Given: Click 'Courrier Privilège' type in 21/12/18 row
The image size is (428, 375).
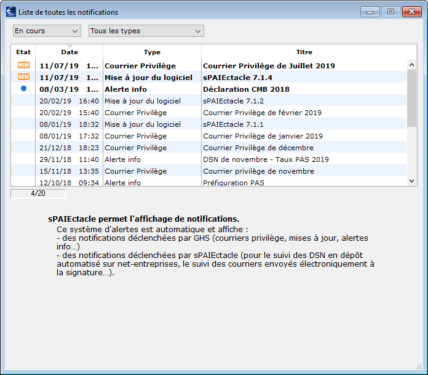Looking at the screenshot, I should [136, 148].
